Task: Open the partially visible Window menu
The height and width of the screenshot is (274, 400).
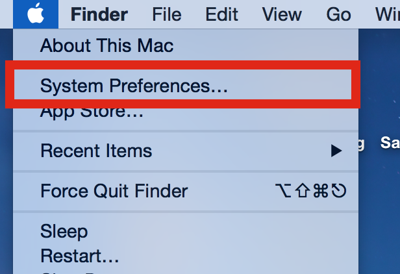Action: (x=388, y=14)
